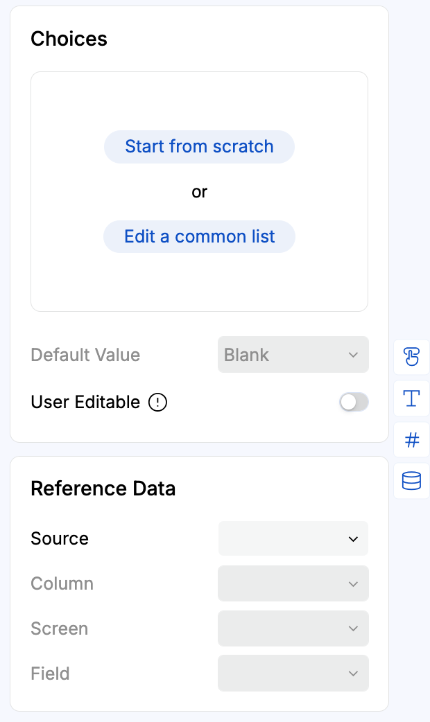This screenshot has height=722, width=430.
Task: Click the Column dropdown in Reference Data
Action: [x=293, y=583]
